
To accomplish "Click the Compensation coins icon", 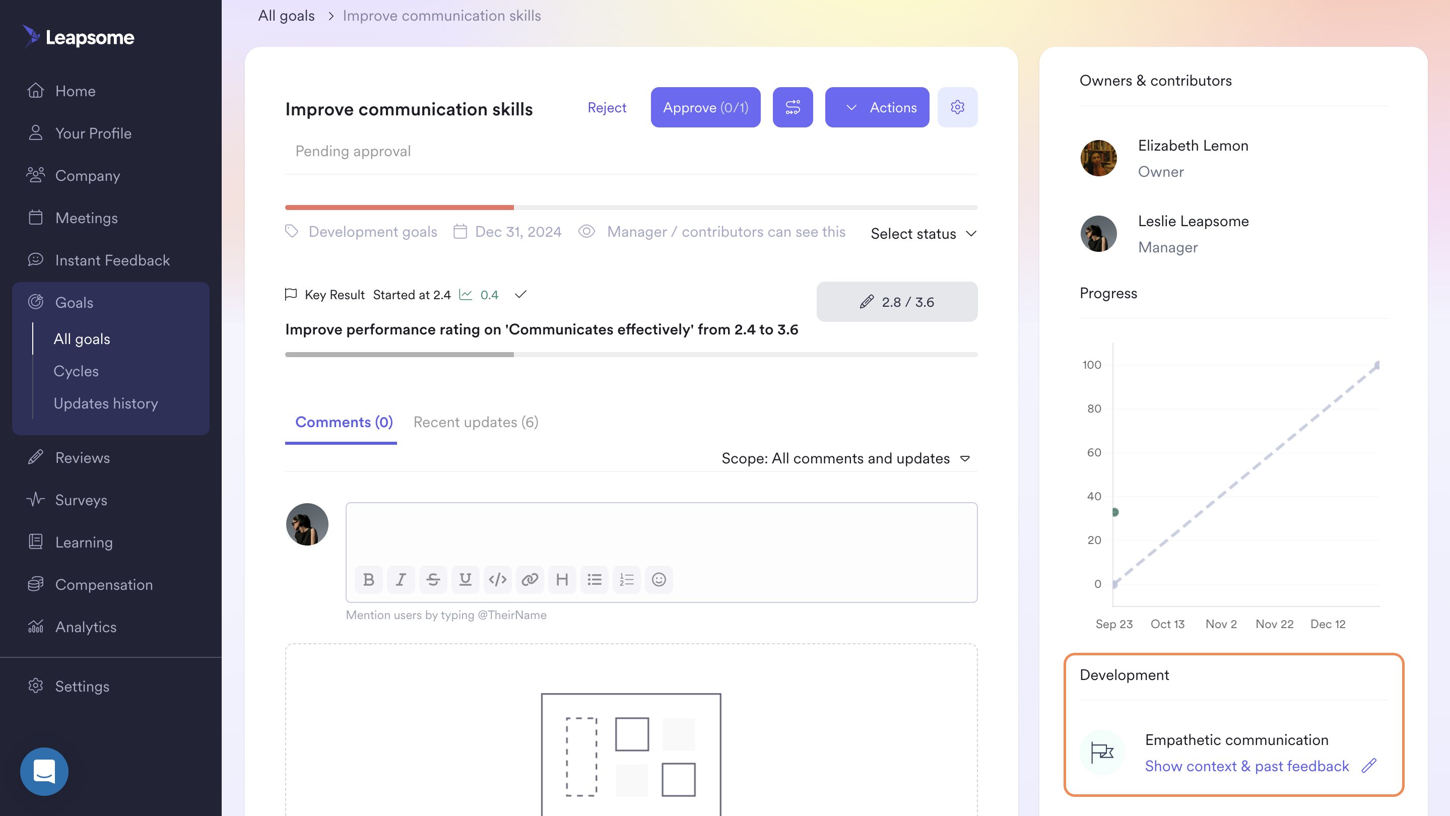I will pyautogui.click(x=35, y=584).
